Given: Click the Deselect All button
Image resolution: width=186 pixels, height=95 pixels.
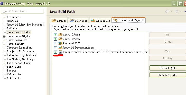Looking at the screenshot, I should point(168,75).
